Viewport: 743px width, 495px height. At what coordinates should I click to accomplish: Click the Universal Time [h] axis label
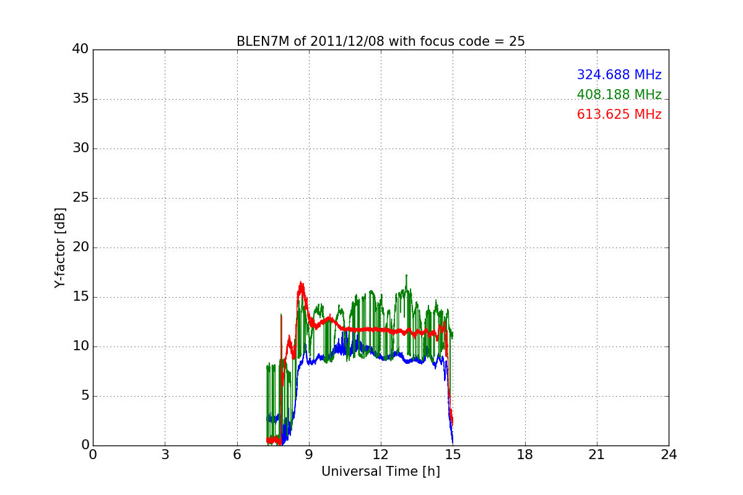(x=380, y=471)
